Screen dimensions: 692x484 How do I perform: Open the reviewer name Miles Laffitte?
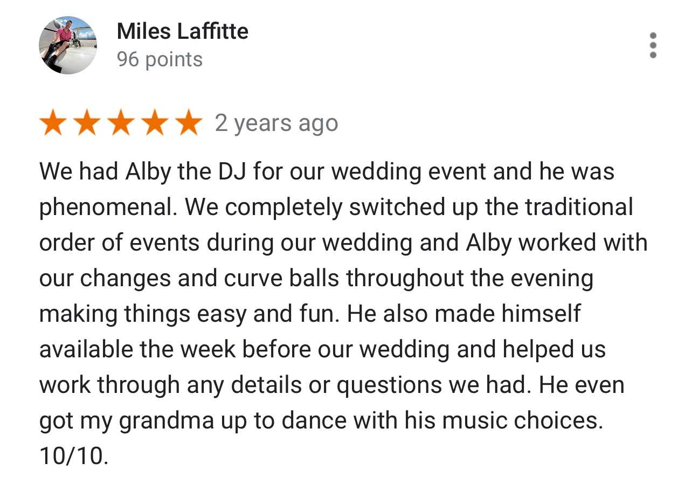point(182,31)
